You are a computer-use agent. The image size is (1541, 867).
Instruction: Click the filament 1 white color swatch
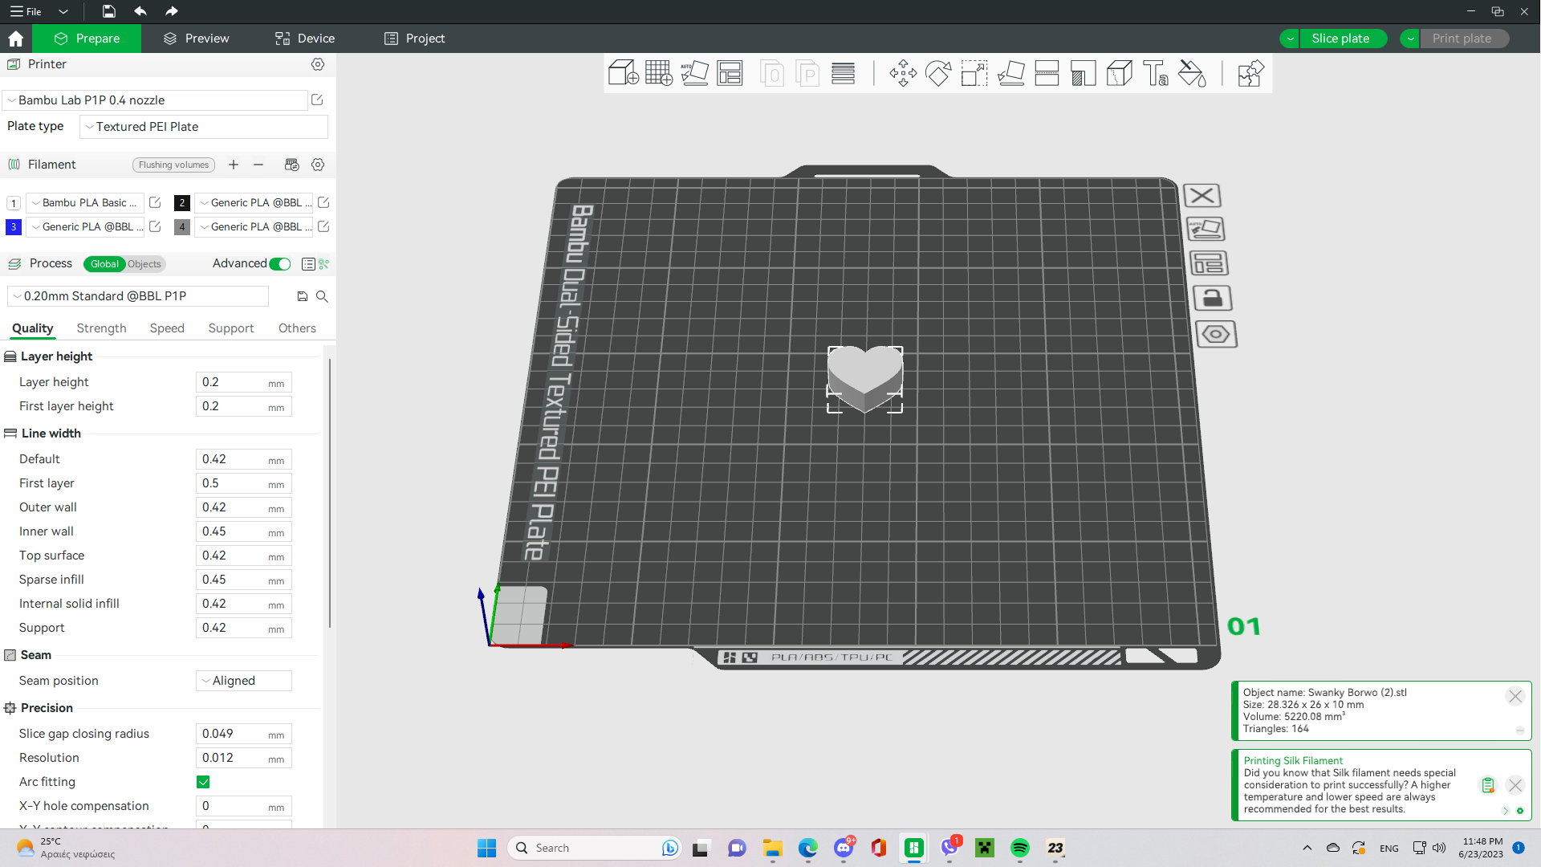click(x=14, y=203)
